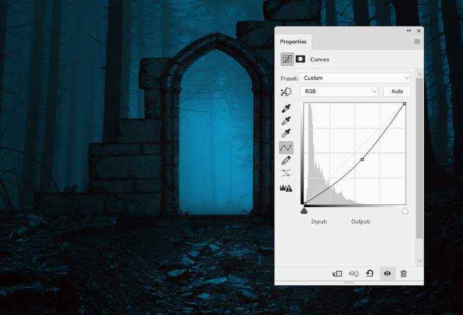Click the panel scrollbar up arrow
This screenshot has height=315, width=463.
(420, 74)
